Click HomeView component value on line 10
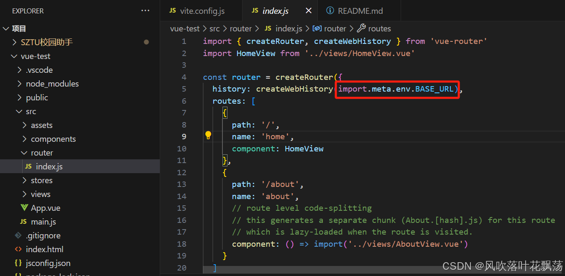565x276 pixels. (x=304, y=148)
